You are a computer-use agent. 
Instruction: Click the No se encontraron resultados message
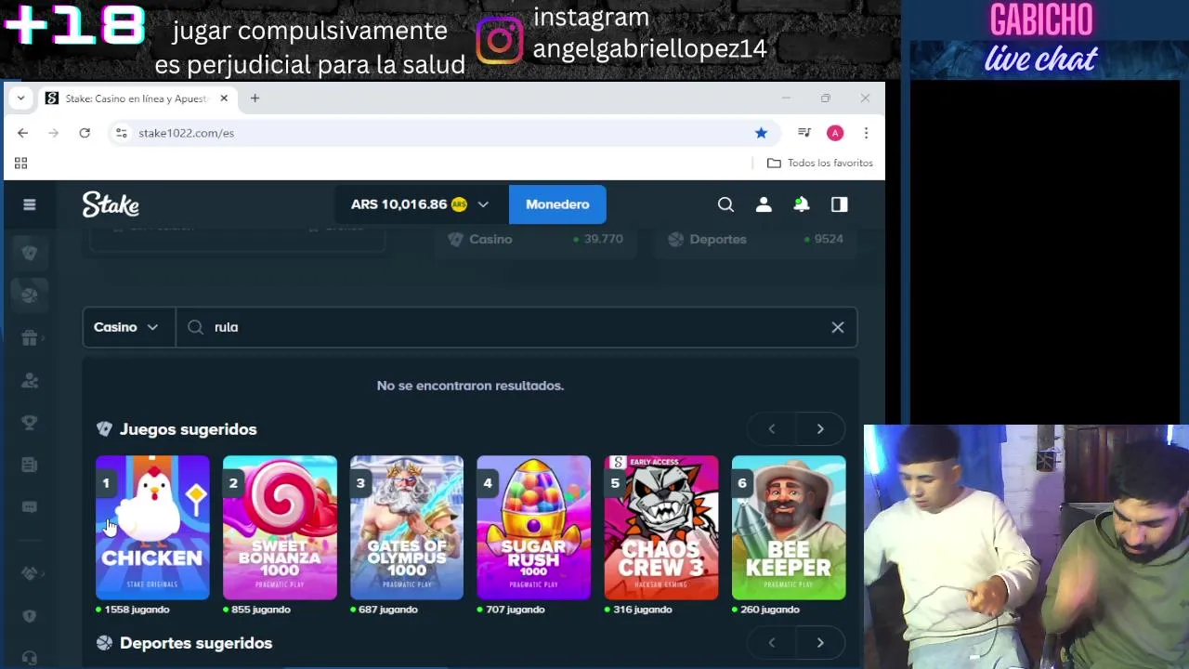[470, 386]
